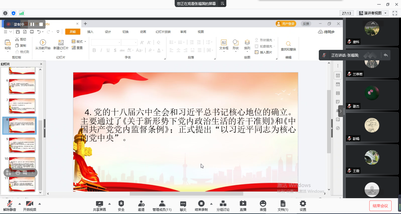This screenshot has height=214, width=401.
Task: Expand audio options arrow beside mute
Action: (20, 204)
